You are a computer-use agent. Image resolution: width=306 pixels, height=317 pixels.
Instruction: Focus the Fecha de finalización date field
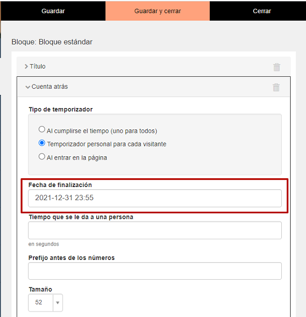[x=155, y=198]
